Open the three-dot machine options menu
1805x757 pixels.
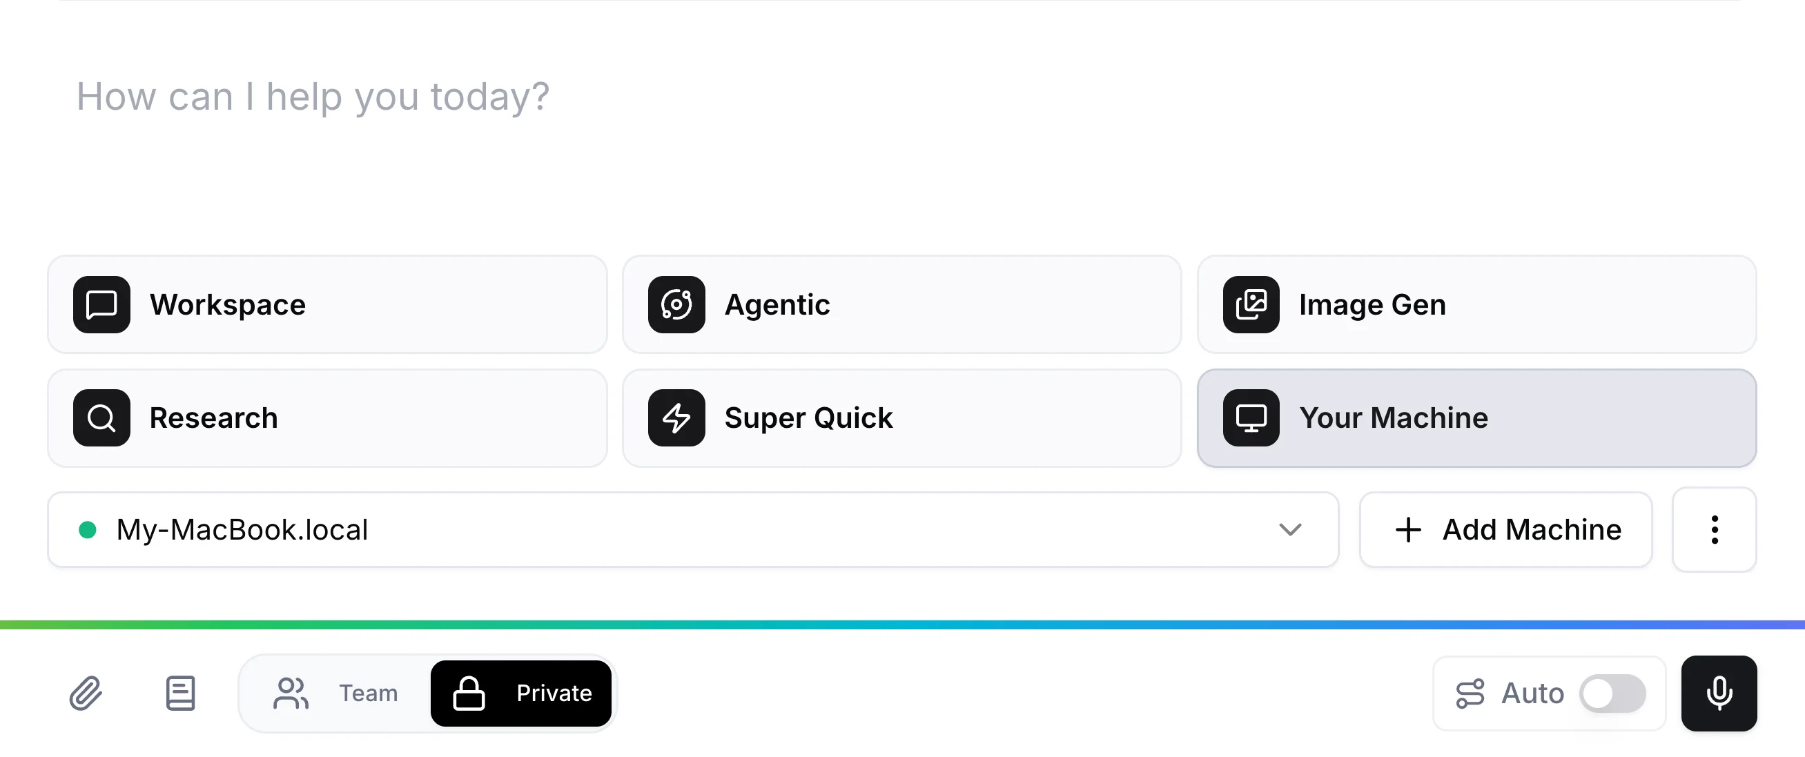(1715, 530)
